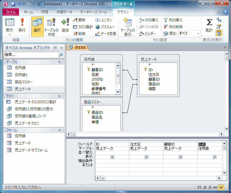Open quick access toolbar customize dropdown
The image size is (231, 193).
(39, 4)
